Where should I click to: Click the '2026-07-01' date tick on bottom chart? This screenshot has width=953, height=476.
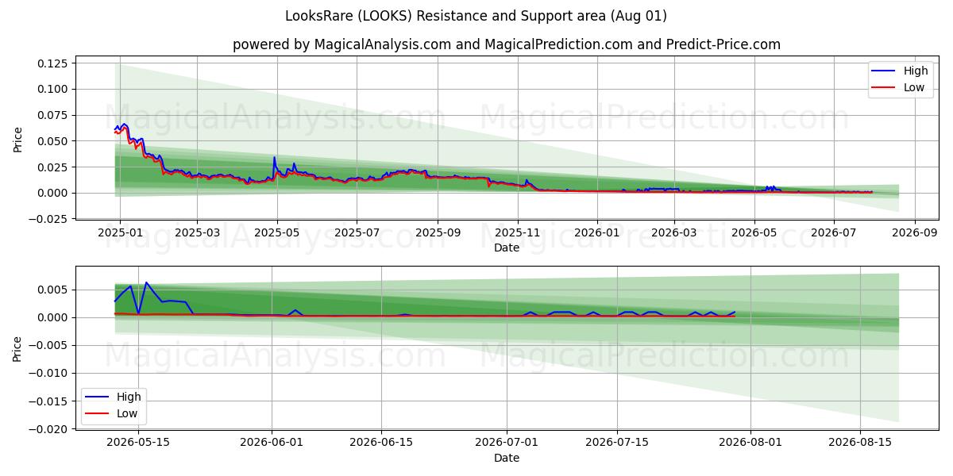pos(507,443)
